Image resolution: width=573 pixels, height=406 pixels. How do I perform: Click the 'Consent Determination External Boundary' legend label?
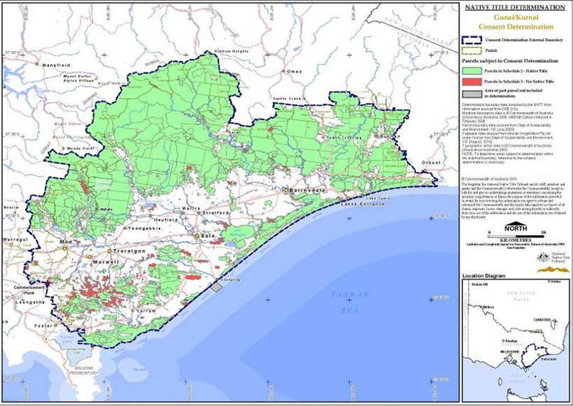click(524, 40)
